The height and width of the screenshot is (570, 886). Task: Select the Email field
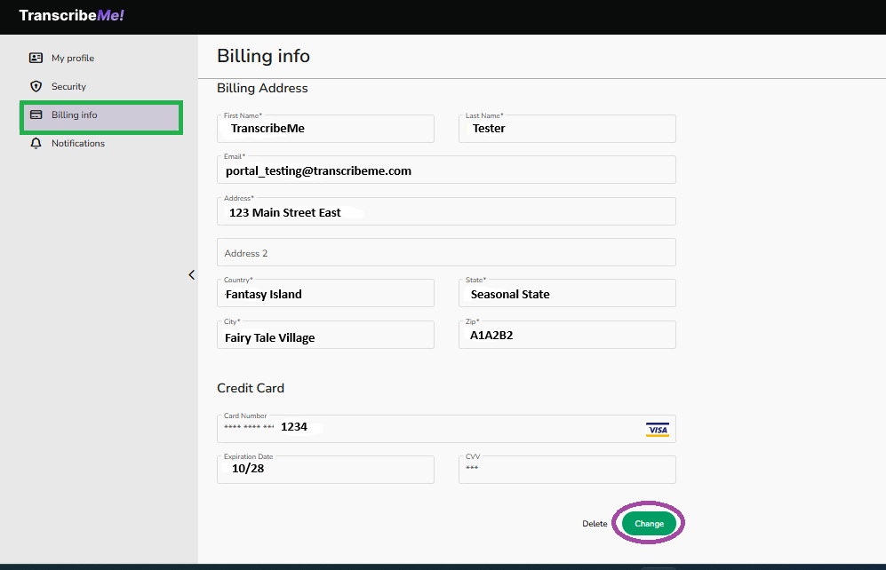tap(446, 170)
